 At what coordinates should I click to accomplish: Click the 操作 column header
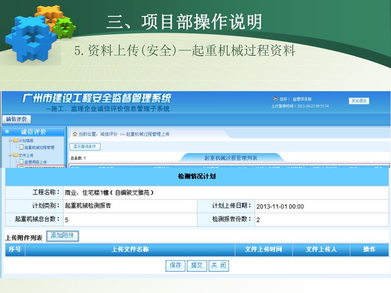369,250
